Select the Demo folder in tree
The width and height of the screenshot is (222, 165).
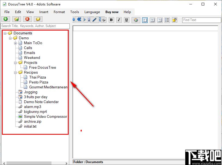(24, 38)
